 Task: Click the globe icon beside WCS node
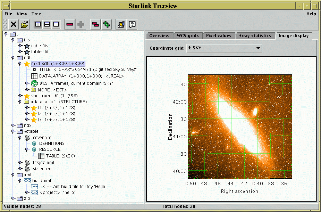tap(34, 83)
